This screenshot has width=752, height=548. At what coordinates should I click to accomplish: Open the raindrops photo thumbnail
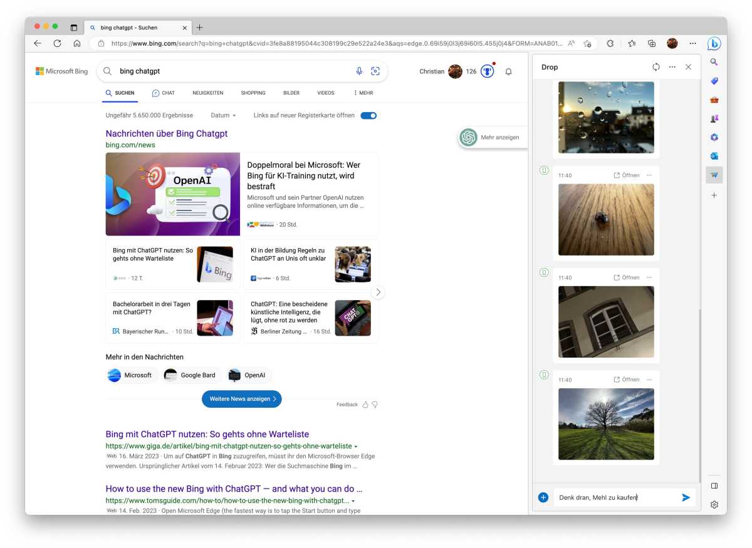(x=606, y=117)
